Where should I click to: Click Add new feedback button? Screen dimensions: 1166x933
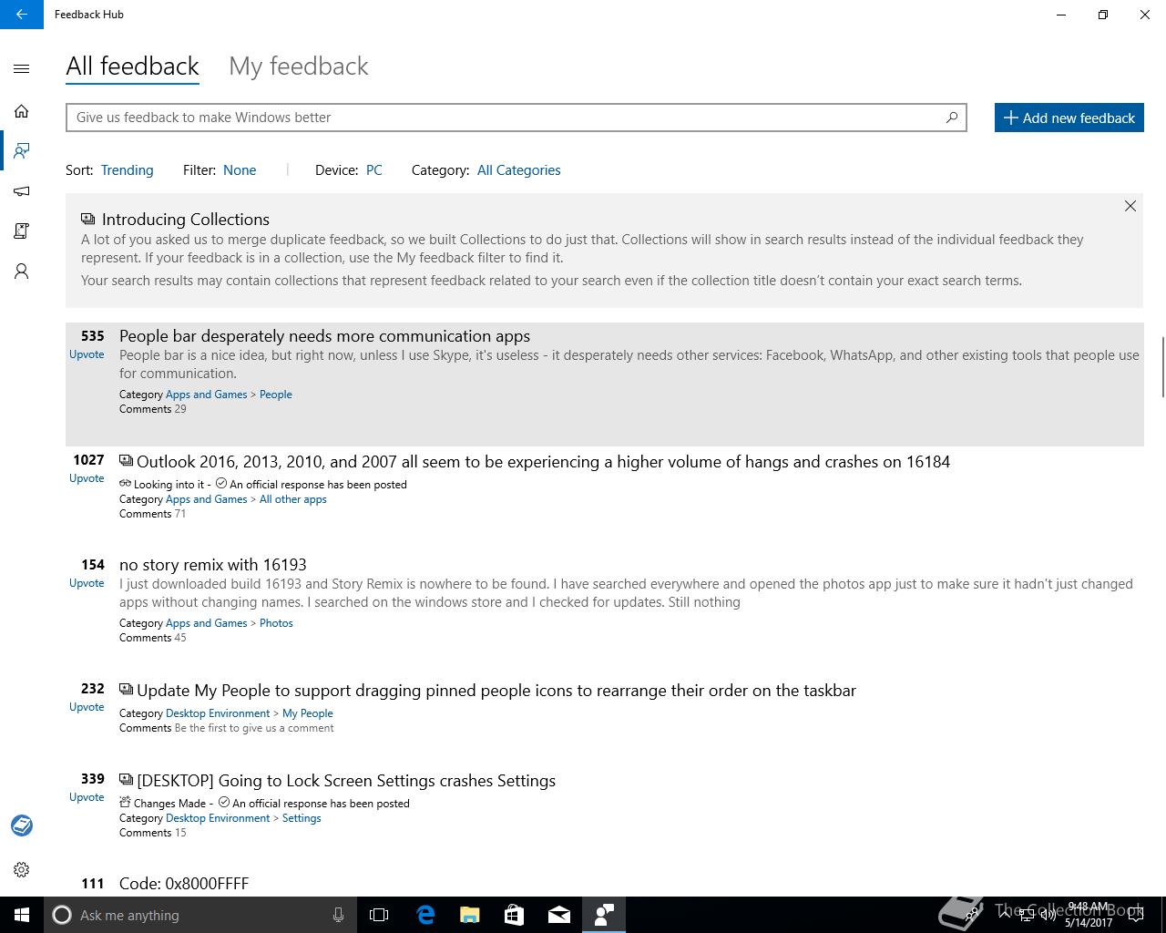[x=1069, y=118]
